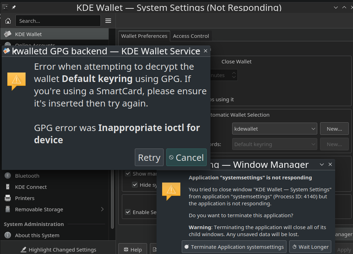Open the Default keyring dropdown
The height and width of the screenshot is (254, 353).
[275, 144]
